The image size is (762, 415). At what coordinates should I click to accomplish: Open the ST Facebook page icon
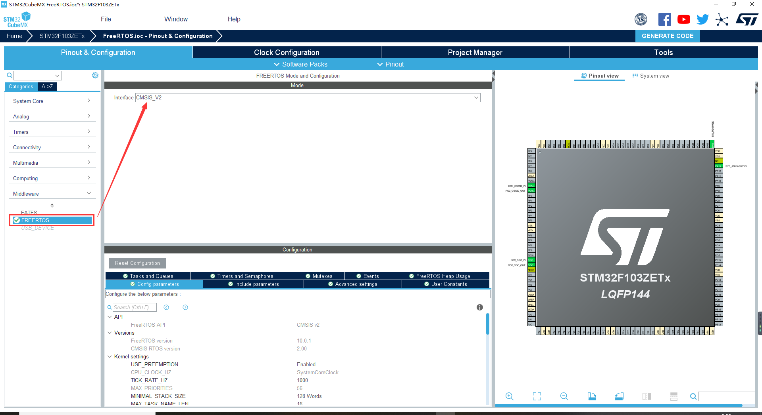click(665, 19)
